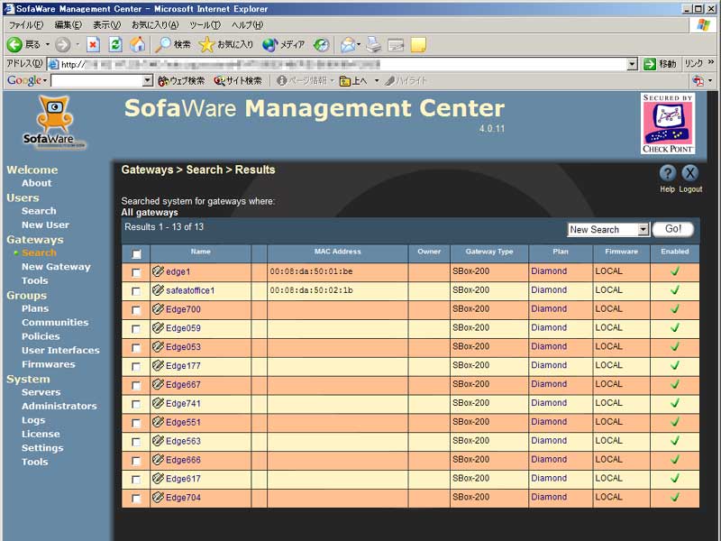Image resolution: width=721 pixels, height=541 pixels.
Task: Open the Forward button history arrow
Action: [78, 44]
